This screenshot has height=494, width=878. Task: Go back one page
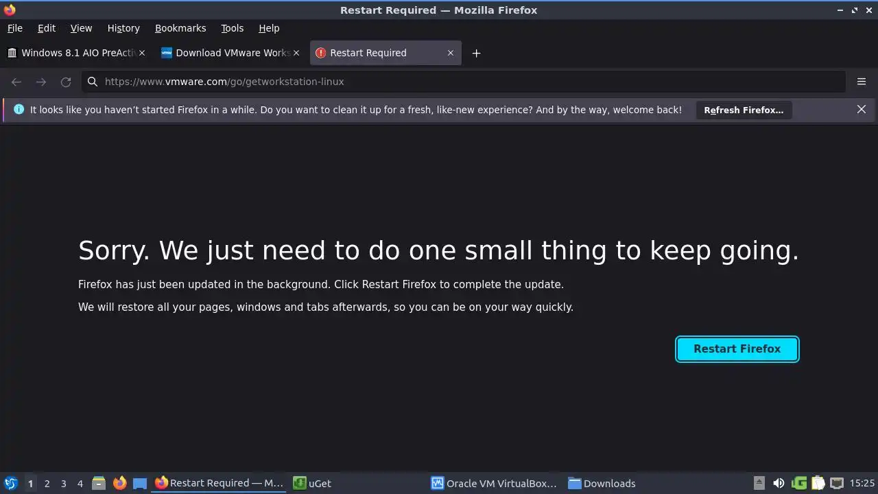[16, 82]
